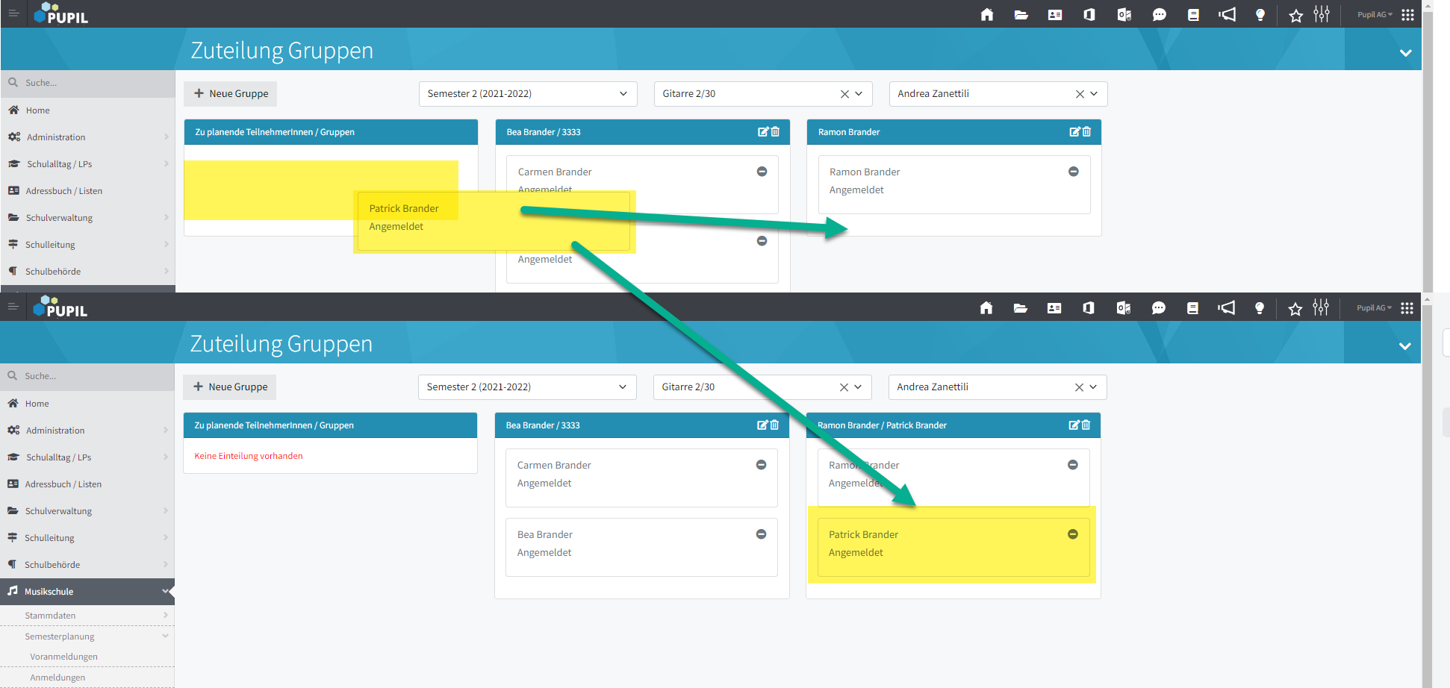1450x688 pixels.
Task: Remove Ramon Brander from the group in the upper screenshot
Action: click(x=1073, y=172)
